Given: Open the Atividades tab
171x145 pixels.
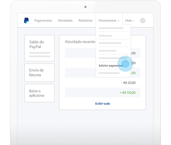Looking at the screenshot, I should [65, 21].
